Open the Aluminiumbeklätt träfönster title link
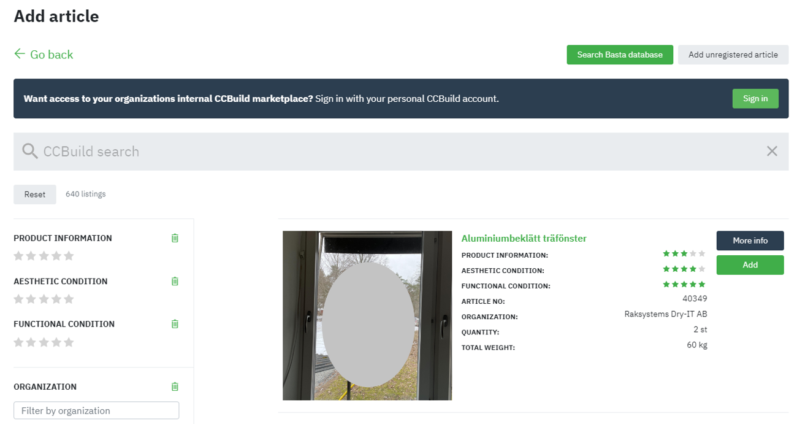The width and height of the screenshot is (797, 424). point(524,238)
